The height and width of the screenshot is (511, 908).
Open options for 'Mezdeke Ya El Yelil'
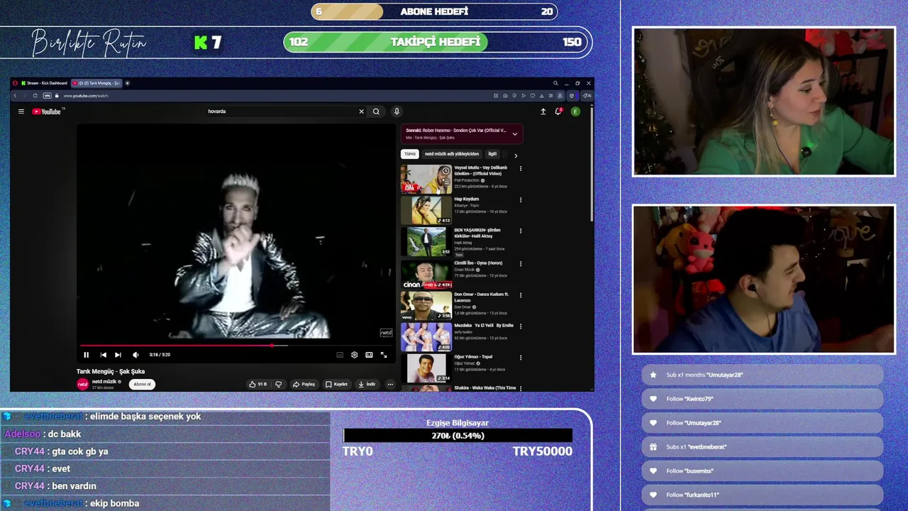coord(521,326)
